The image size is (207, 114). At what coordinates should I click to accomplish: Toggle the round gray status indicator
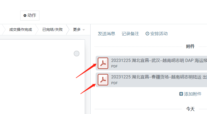pos(76,54)
